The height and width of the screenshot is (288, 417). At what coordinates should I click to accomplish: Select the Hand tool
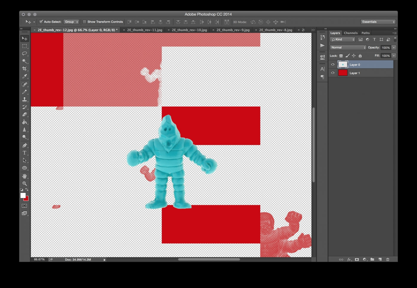24,176
